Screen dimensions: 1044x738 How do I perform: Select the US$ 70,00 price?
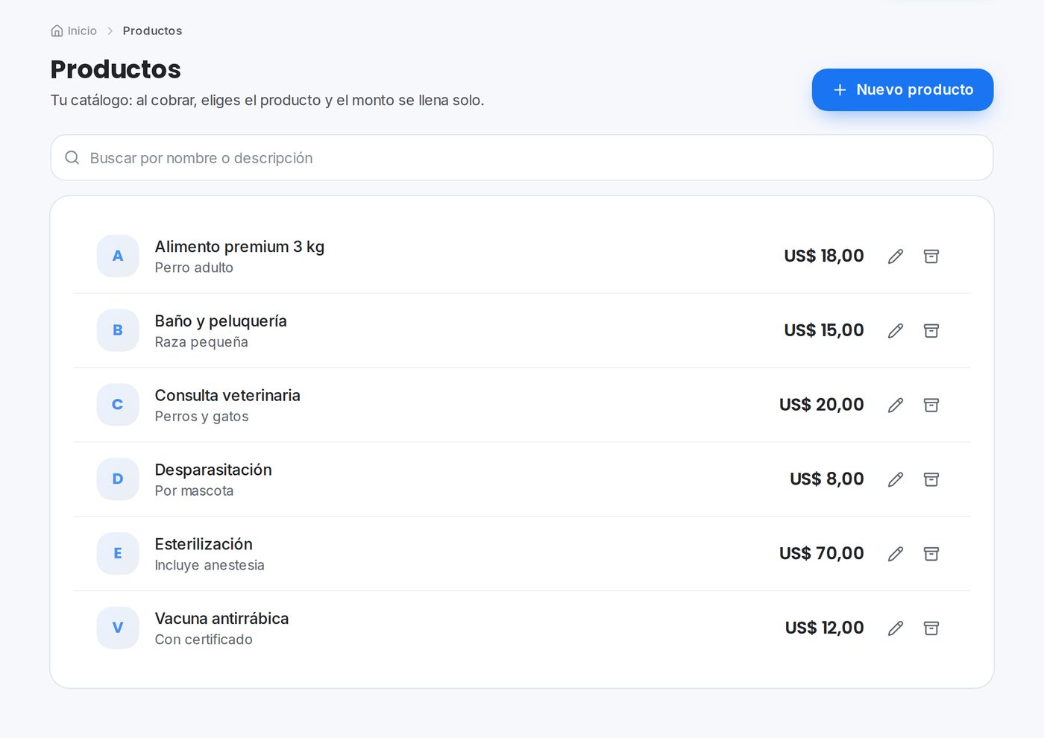(822, 553)
